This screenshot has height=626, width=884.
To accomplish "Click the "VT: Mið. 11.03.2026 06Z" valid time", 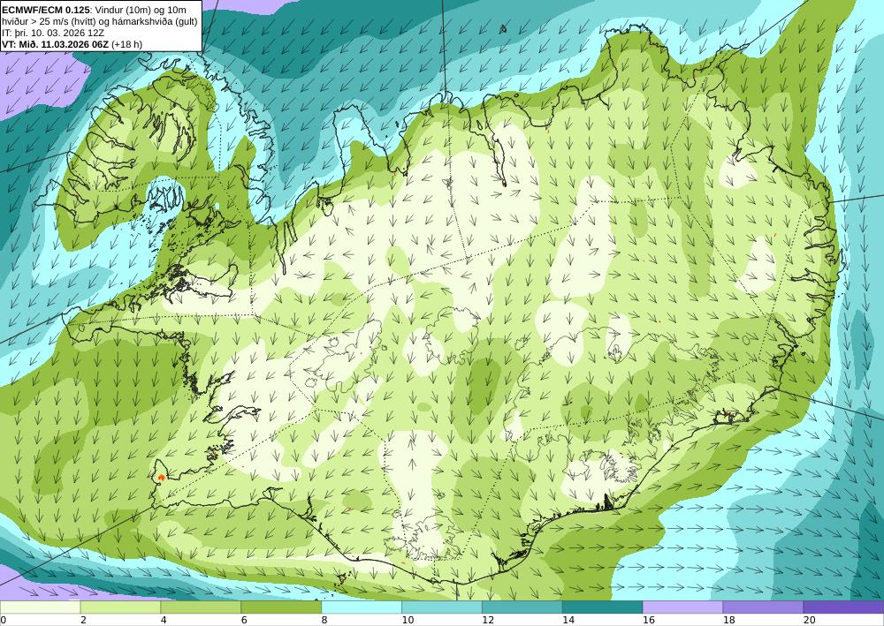I will pos(55,44).
